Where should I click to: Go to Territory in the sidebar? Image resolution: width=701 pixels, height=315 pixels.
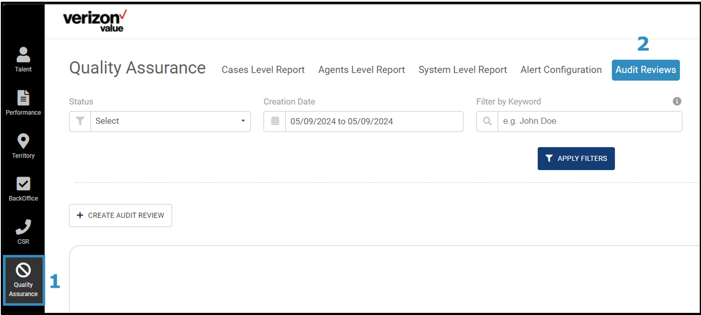pyautogui.click(x=23, y=146)
